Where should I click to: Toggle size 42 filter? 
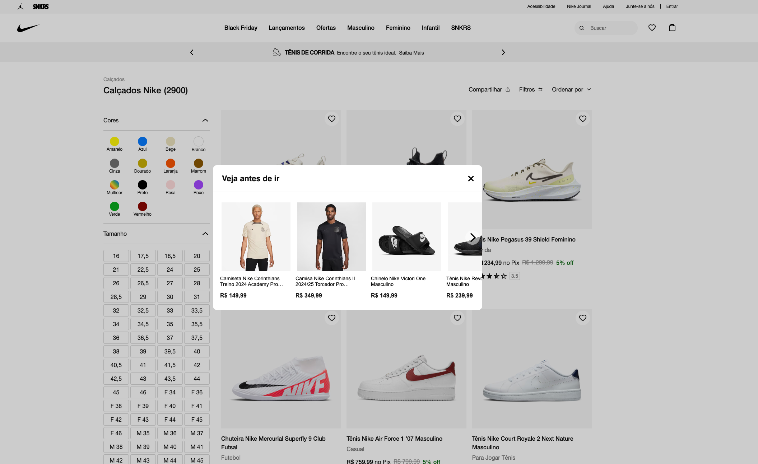click(197, 365)
